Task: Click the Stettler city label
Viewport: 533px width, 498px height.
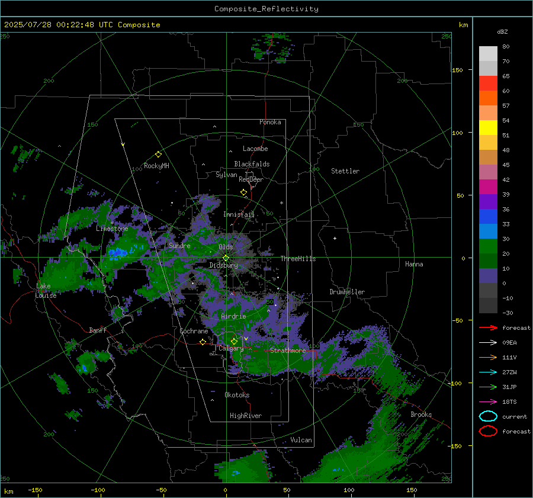Action: coord(345,171)
